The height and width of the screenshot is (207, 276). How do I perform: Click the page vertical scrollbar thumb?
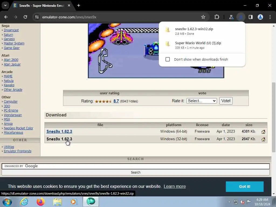pos(274,117)
